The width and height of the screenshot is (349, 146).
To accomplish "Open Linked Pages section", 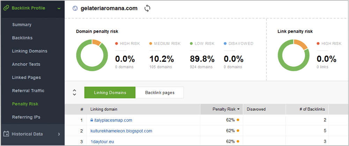I will 27,78.
